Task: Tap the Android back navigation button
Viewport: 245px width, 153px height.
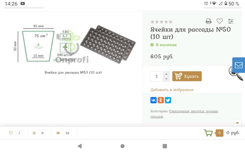Action: click(x=80, y=146)
